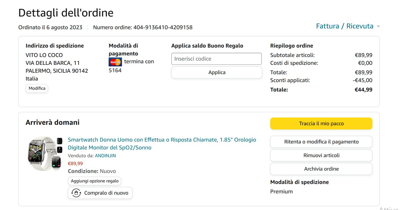Click the order number 404-9136410-4209158
This screenshot has width=401, height=210.
point(163,28)
